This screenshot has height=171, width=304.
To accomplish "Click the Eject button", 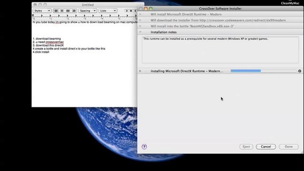I will 246,147.
